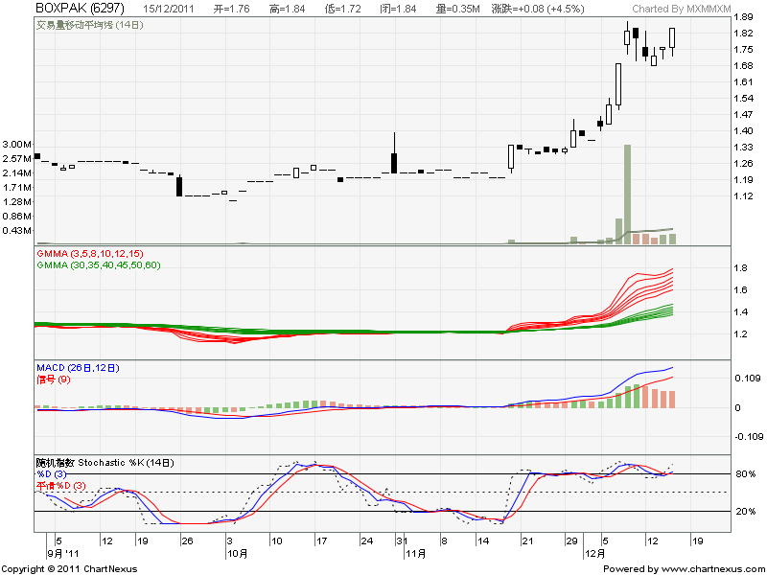Click the 12月 month marker on date axis
767x575 pixels.
coord(596,553)
